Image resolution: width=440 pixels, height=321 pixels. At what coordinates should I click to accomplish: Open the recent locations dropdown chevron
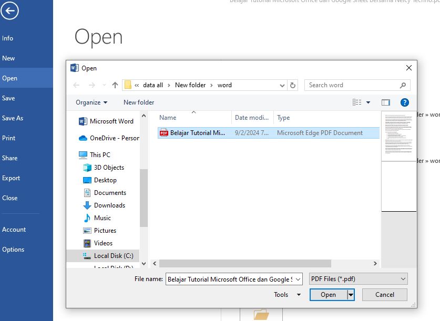tap(104, 85)
